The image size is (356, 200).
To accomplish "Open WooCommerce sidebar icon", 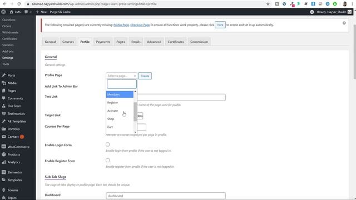I will click(x=4, y=147).
